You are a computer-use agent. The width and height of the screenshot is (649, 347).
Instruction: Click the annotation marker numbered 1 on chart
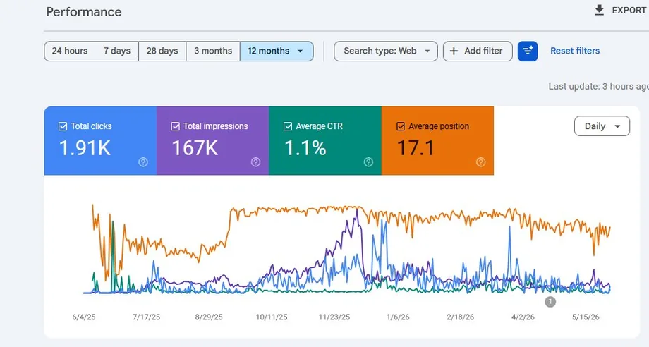pyautogui.click(x=550, y=302)
